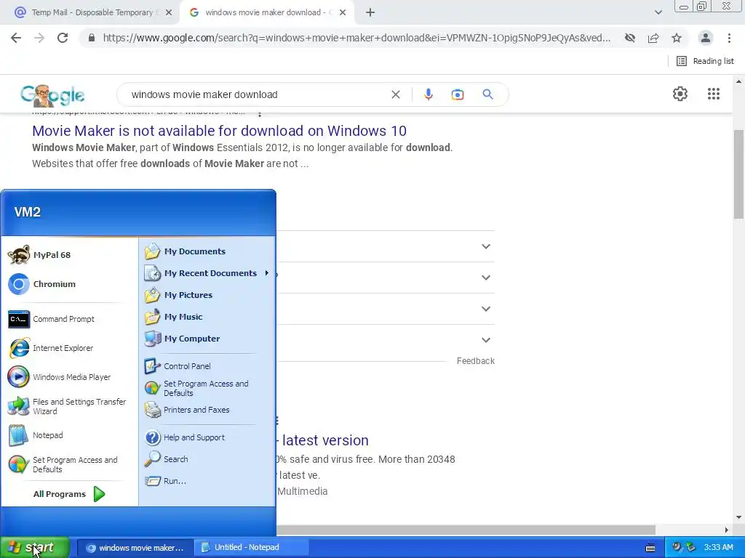The width and height of the screenshot is (745, 558).
Task: Open a new browser tab
Action: point(370,12)
